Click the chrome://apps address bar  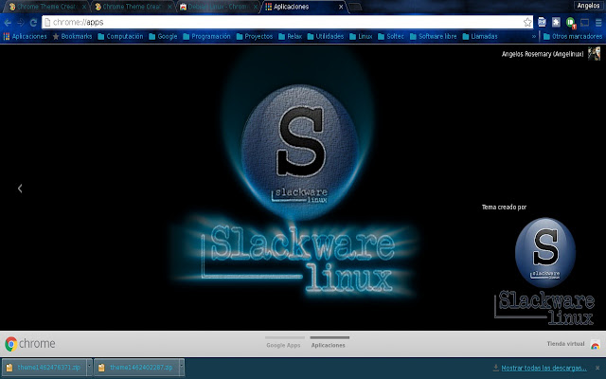[287, 23]
